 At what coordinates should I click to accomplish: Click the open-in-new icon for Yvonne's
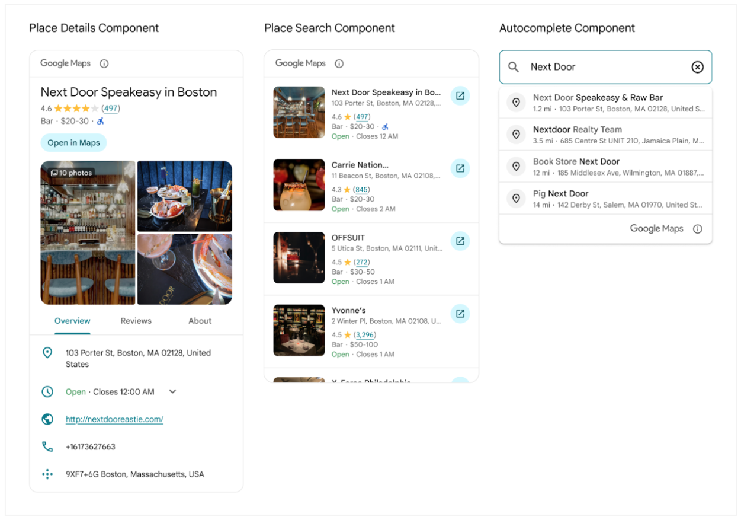(460, 313)
